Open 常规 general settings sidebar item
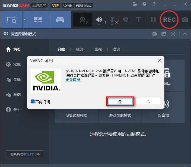Image resolution: width=191 pixels, height=167 pixels. [x=13, y=64]
